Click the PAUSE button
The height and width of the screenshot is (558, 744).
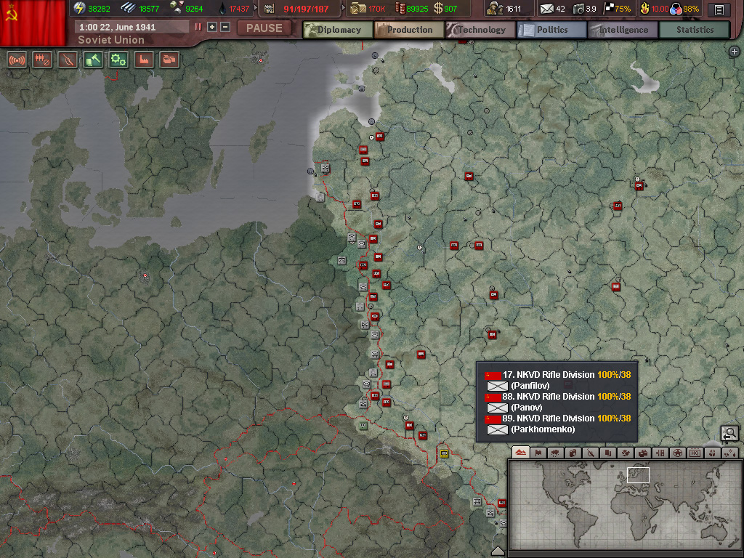click(264, 28)
